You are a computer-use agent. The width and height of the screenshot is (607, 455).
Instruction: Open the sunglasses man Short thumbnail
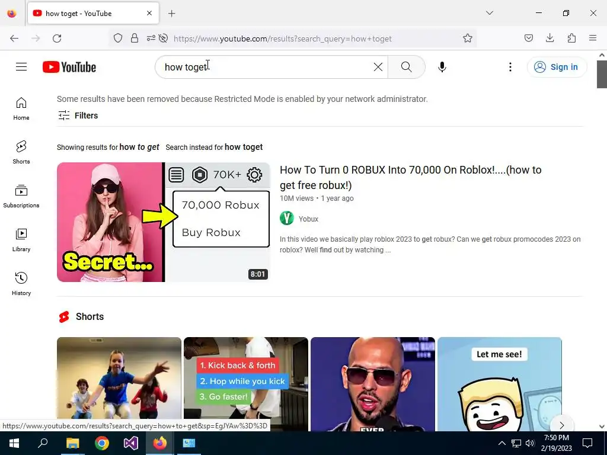[x=373, y=384]
